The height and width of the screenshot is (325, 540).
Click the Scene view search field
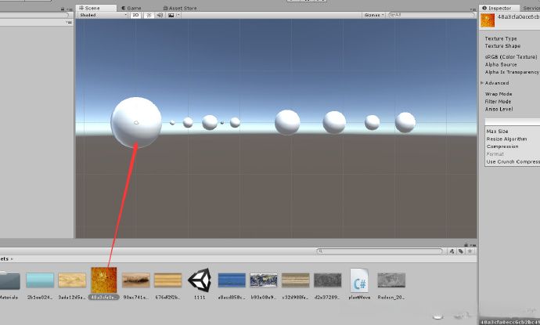tap(430, 15)
